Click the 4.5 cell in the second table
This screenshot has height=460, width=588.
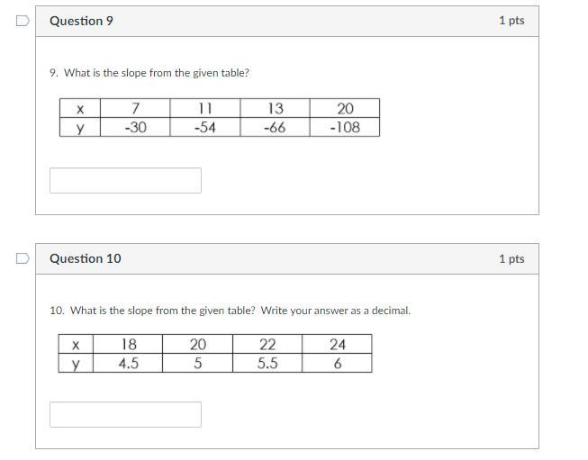128,364
